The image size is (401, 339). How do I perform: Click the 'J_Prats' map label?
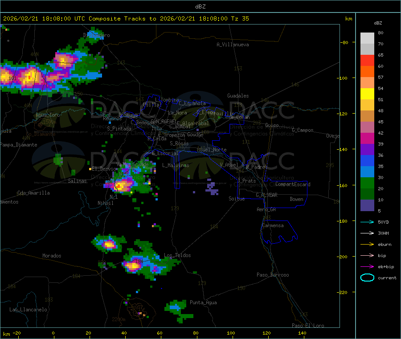coord(246,181)
